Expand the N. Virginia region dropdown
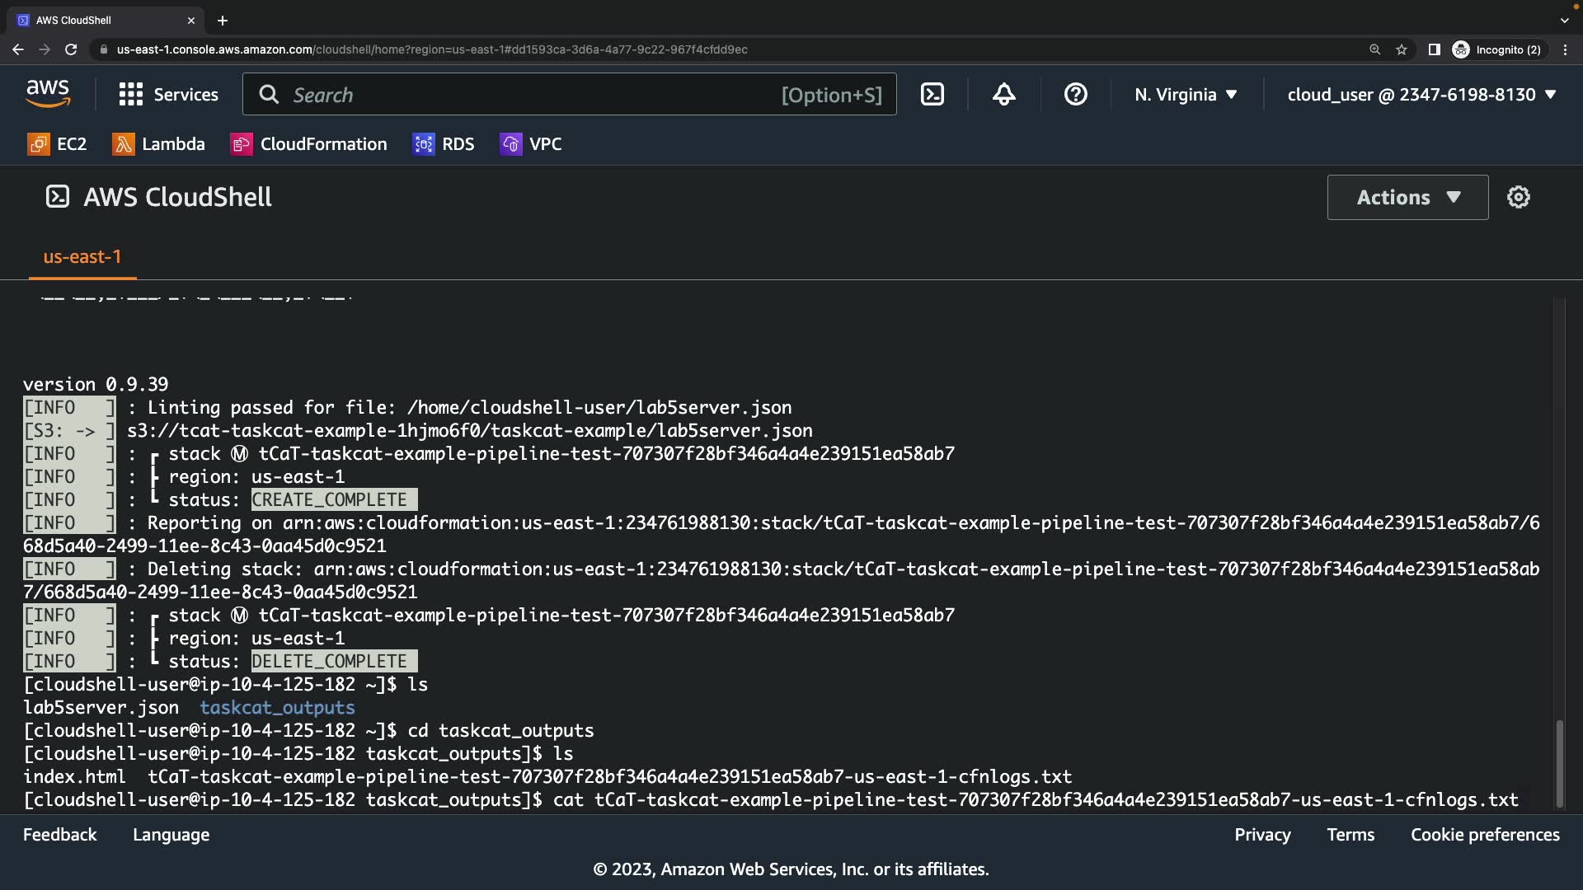Viewport: 1583px width, 890px height. 1186,95
